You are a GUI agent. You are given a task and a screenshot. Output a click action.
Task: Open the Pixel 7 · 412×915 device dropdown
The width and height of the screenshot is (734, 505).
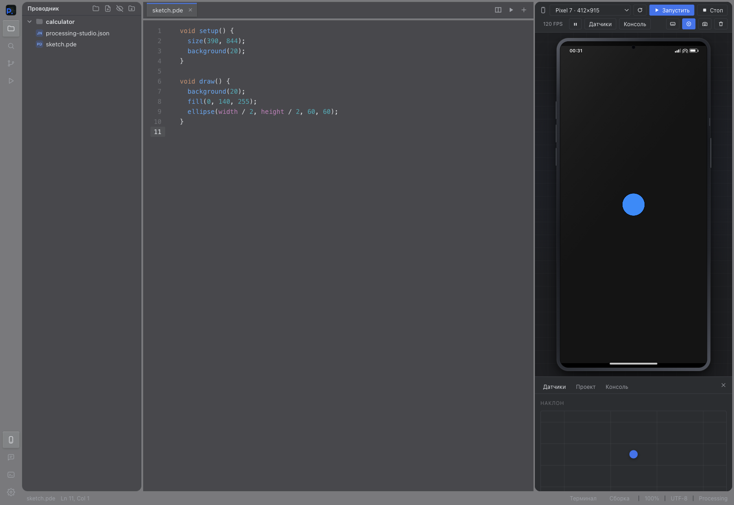(x=591, y=10)
